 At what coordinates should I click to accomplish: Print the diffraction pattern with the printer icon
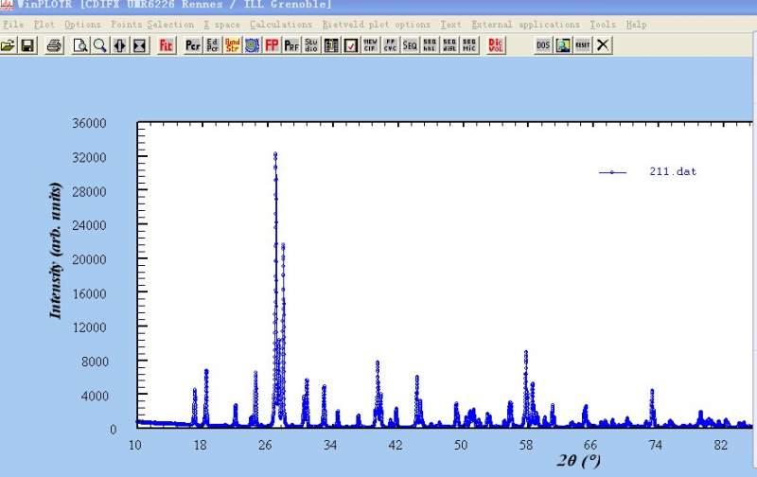[54, 45]
